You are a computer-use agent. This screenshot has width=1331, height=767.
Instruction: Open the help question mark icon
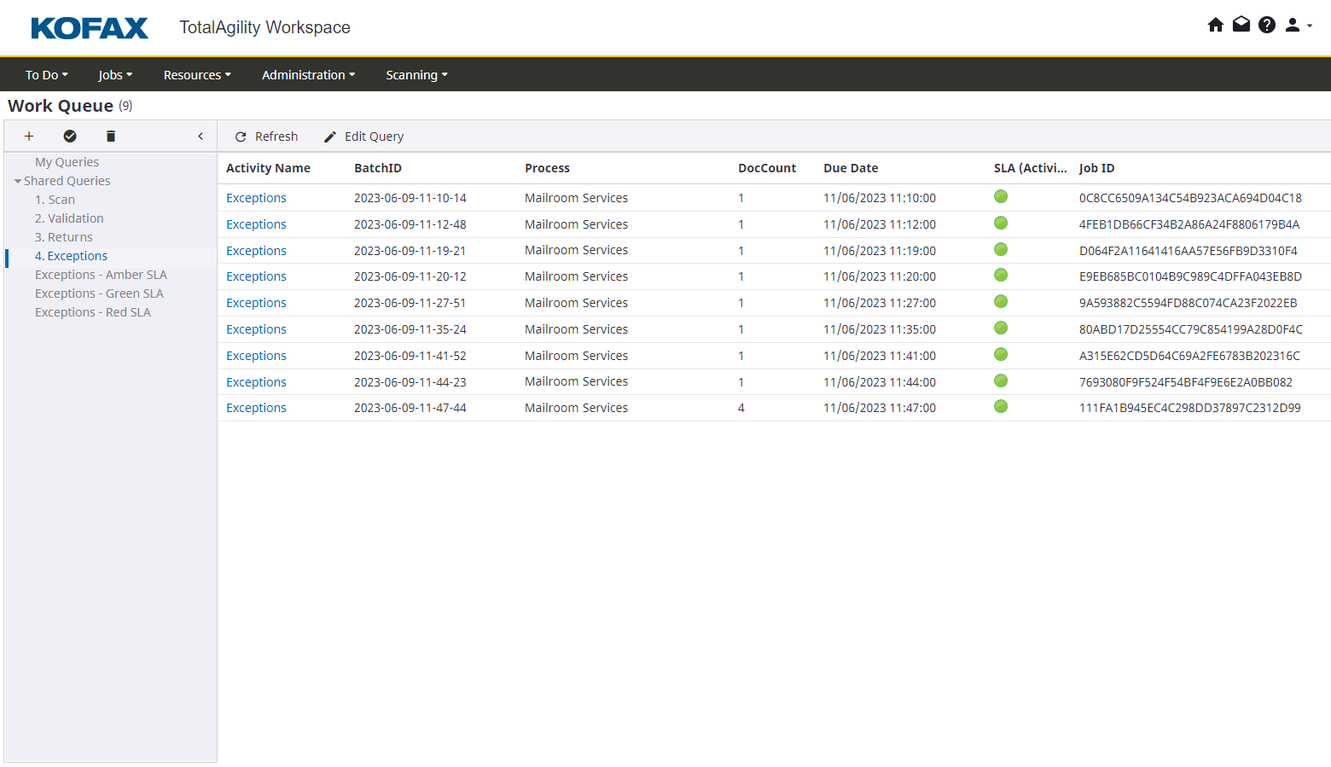click(1267, 25)
